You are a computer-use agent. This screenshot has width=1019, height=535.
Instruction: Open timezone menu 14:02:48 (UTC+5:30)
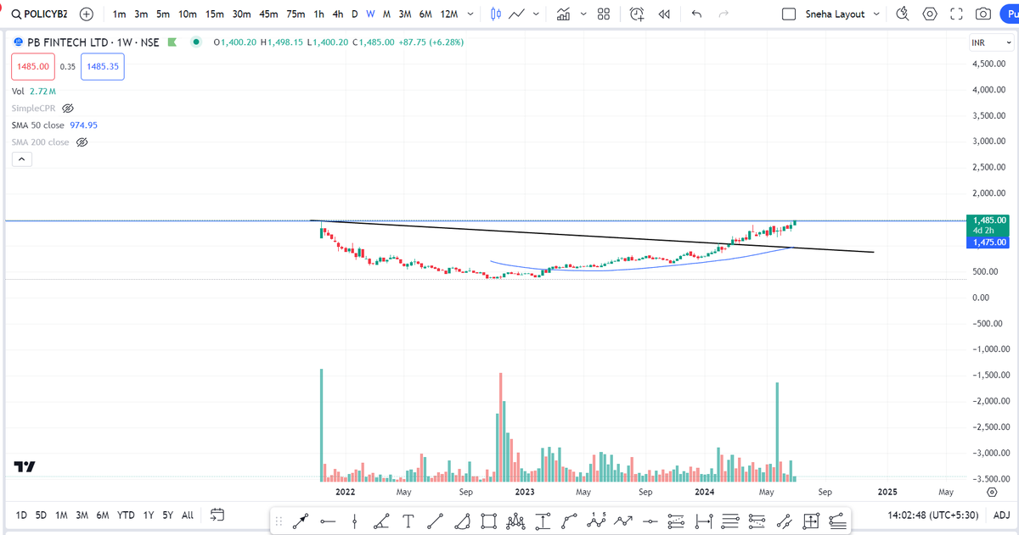[932, 515]
